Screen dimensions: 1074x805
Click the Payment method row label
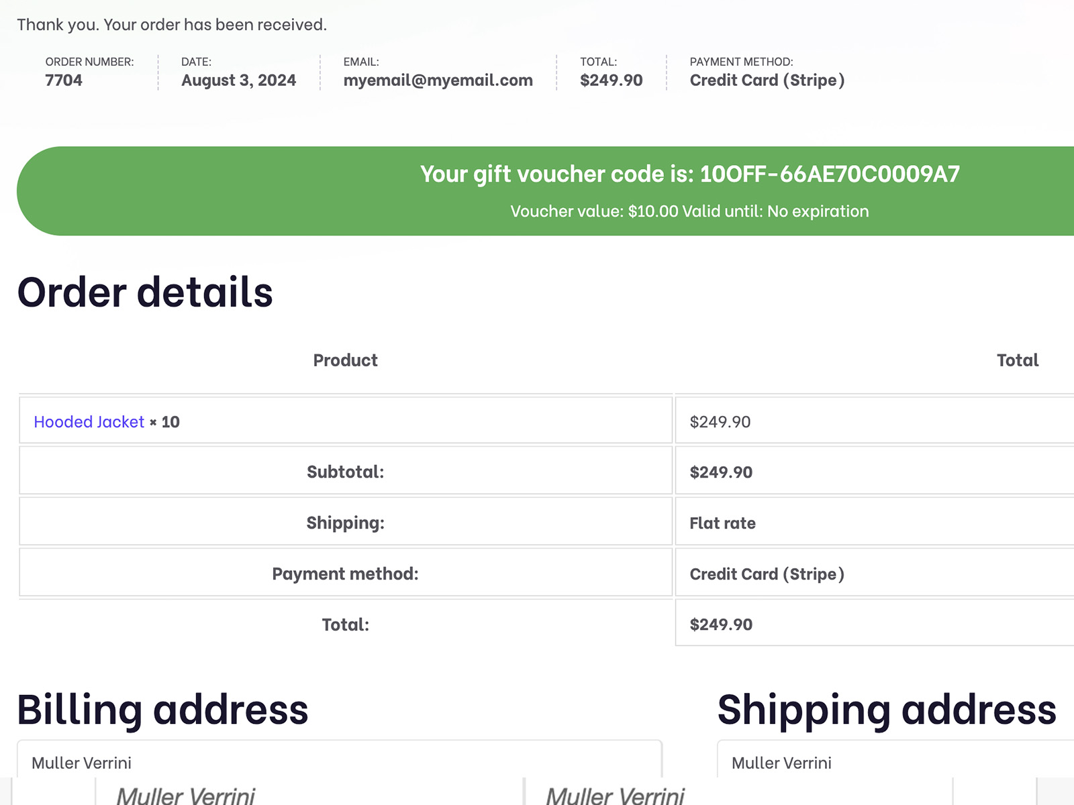click(x=345, y=574)
